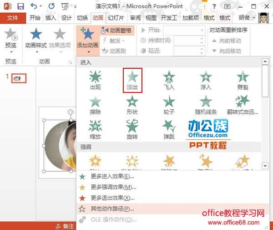The image size is (273, 230).
Task: Apply the 擦除 wipe animation
Action: [95, 105]
